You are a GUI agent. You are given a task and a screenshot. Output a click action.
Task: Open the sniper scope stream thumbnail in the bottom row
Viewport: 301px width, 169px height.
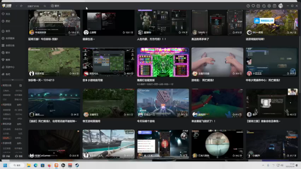217,144
